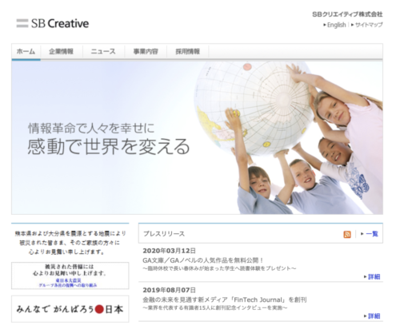Click the hero banner with globe image

pyautogui.click(x=197, y=137)
